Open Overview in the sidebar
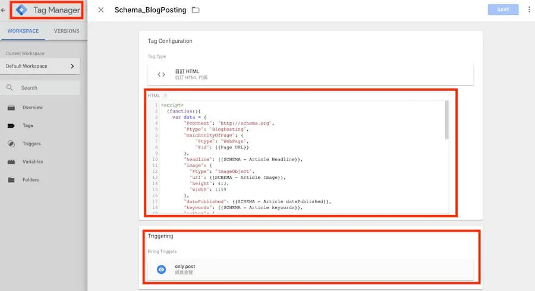 [x=33, y=107]
